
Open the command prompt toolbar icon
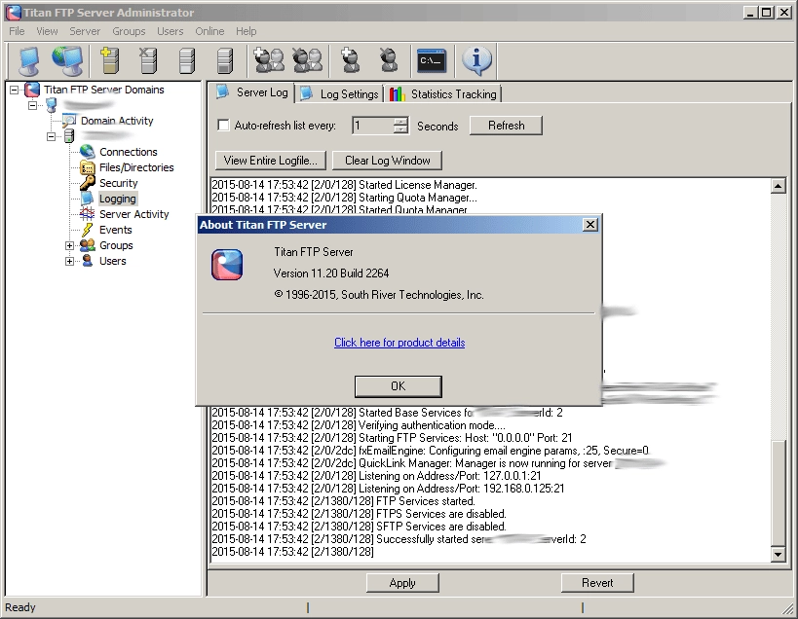(431, 61)
